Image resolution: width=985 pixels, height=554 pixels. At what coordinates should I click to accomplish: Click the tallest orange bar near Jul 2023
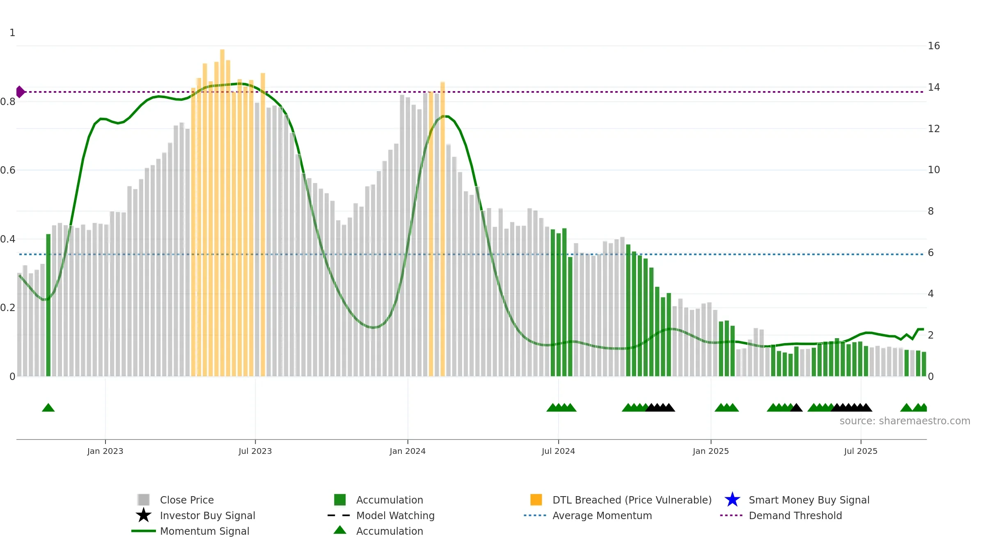tap(222, 213)
